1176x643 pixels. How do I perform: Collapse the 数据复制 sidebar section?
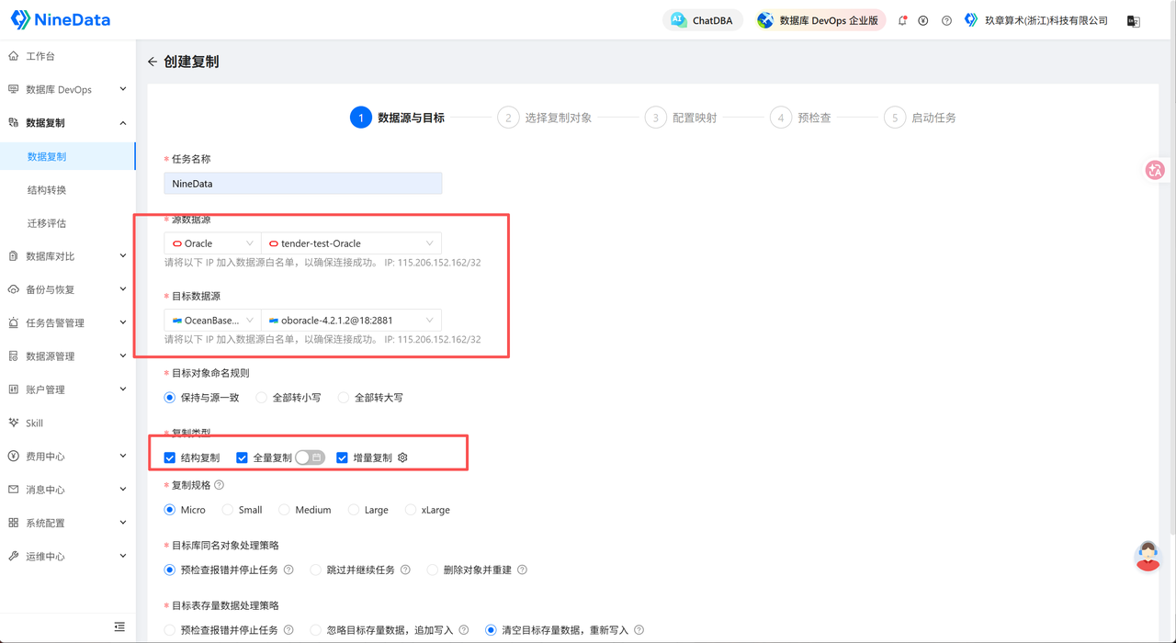click(x=68, y=122)
